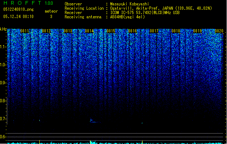Click the 0818 time marker
The width and height of the screenshot is (227, 144).
click(x=176, y=31)
